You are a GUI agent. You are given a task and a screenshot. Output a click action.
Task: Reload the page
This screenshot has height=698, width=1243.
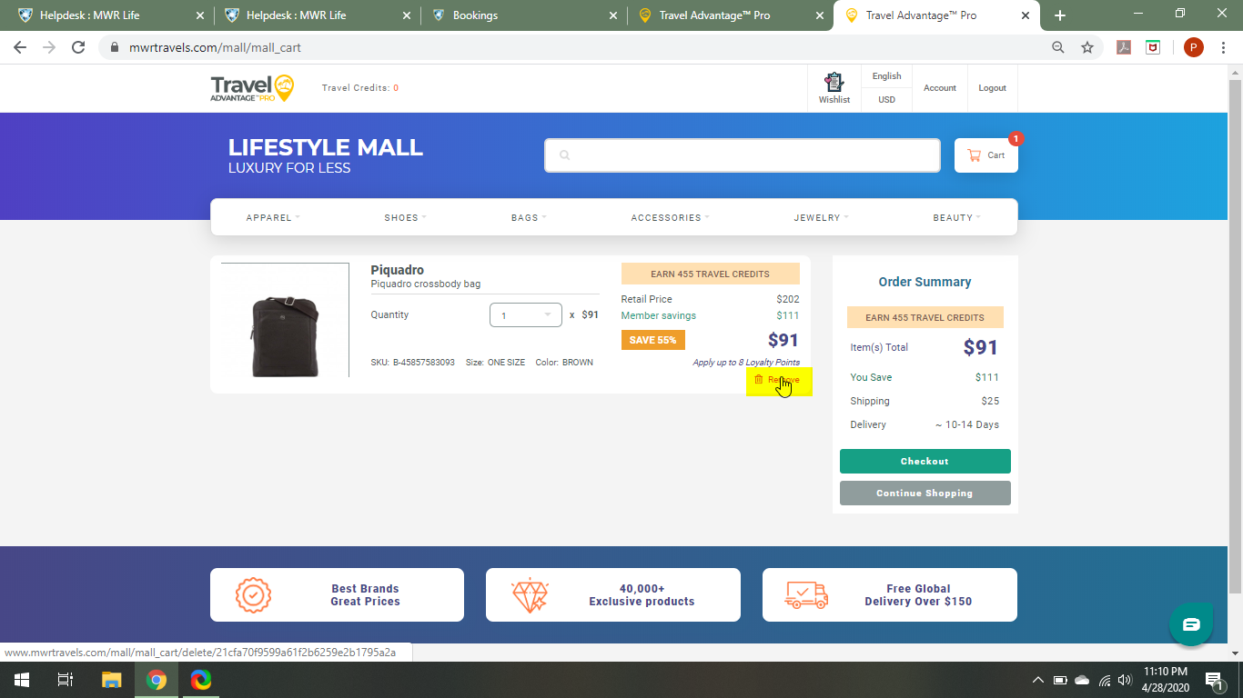(x=78, y=47)
